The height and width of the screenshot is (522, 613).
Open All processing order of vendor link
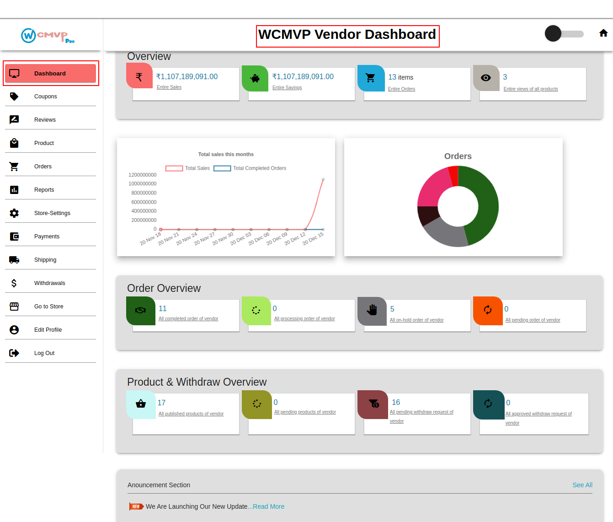point(304,319)
